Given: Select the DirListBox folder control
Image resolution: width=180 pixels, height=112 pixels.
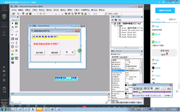Looking at the screenshot, I should [12, 50].
